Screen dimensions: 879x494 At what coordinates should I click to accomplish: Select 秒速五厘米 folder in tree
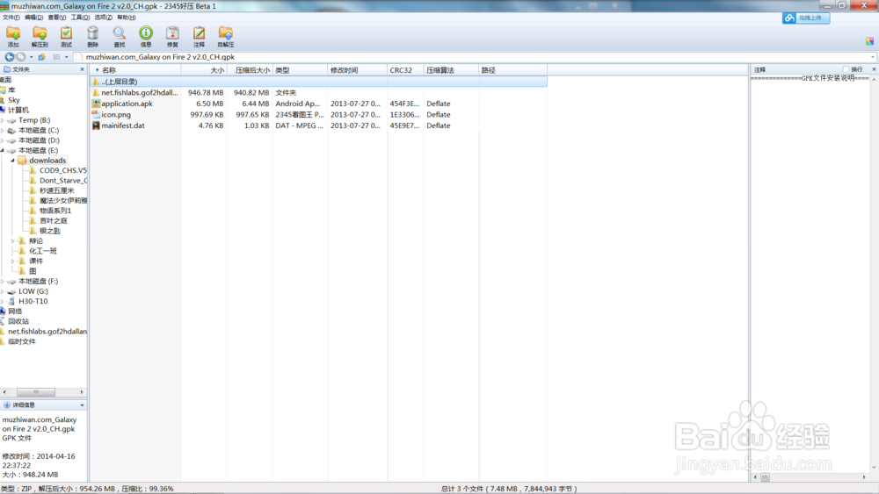52,190
